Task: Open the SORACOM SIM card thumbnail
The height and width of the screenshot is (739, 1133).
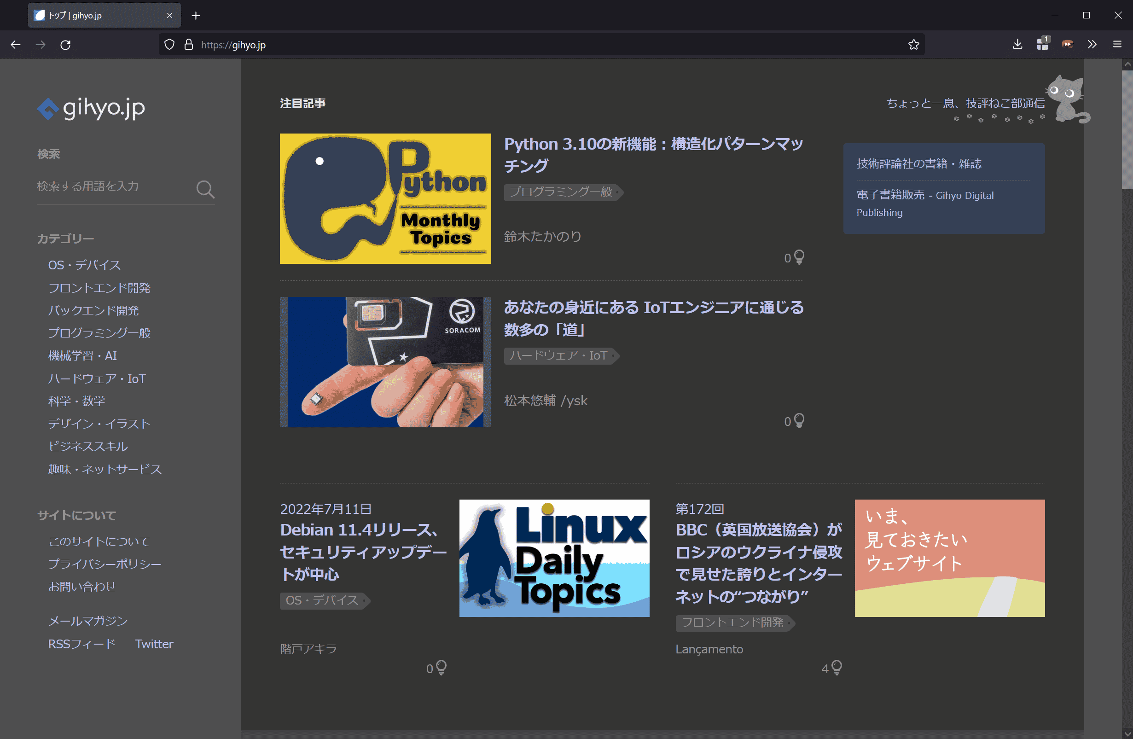Action: click(x=385, y=362)
